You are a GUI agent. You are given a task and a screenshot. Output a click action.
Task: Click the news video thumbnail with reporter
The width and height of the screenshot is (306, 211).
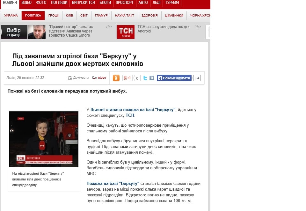[44, 139]
